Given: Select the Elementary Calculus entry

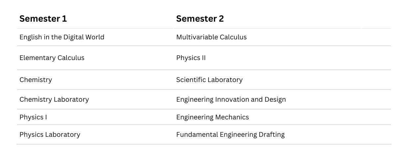Looking at the screenshot, I should pyautogui.click(x=52, y=58).
